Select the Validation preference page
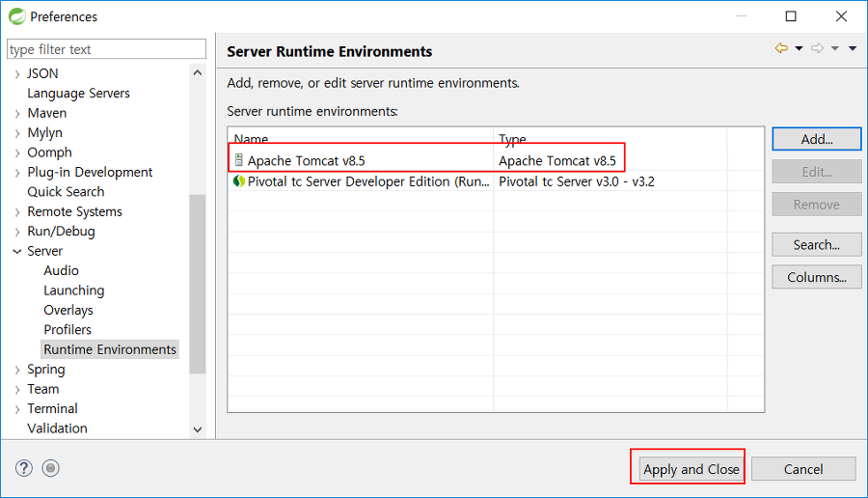The width and height of the screenshot is (868, 498). (x=57, y=429)
